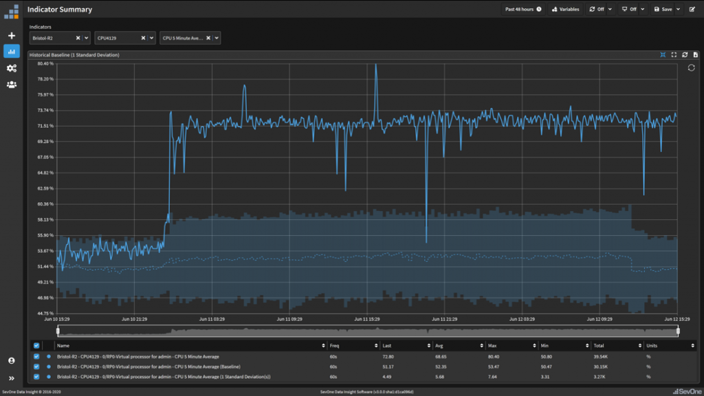Uncheck the 1 Standard Deviation row checkbox
Image resolution: width=704 pixels, height=396 pixels.
tap(36, 377)
